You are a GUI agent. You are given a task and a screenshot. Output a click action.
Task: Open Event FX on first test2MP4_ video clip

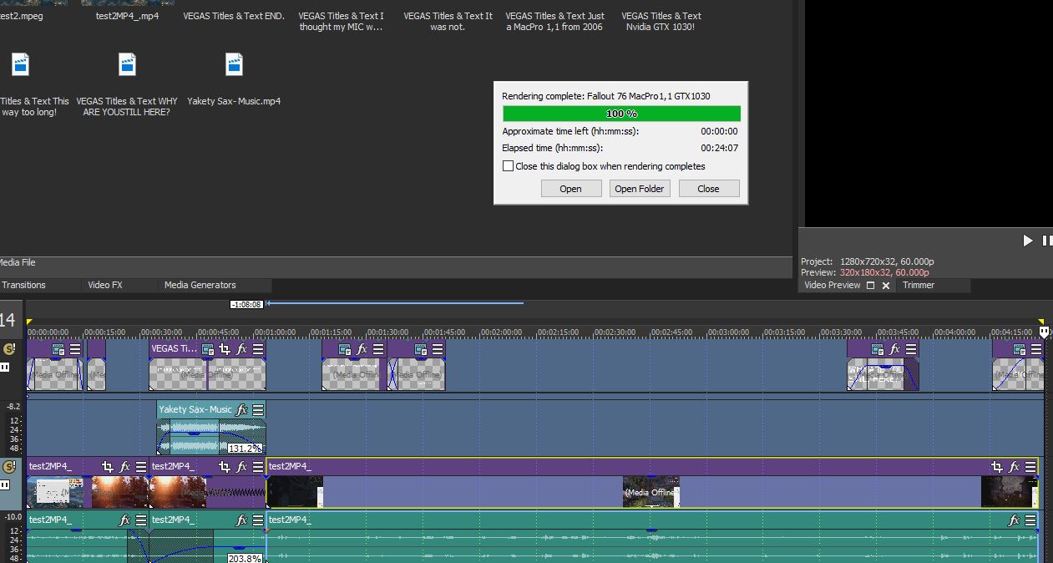coord(124,467)
